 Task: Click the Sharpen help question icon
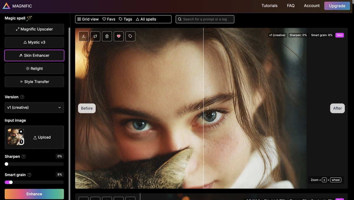pyautogui.click(x=24, y=157)
